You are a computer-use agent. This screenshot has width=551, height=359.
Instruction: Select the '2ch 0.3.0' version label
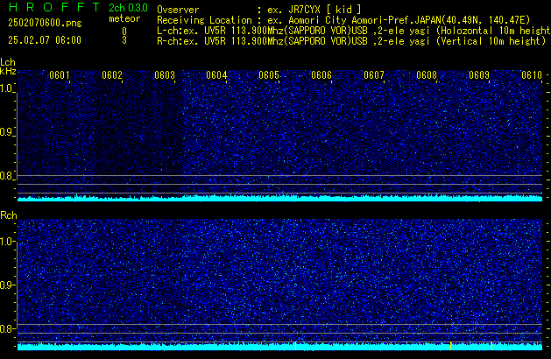(x=128, y=8)
